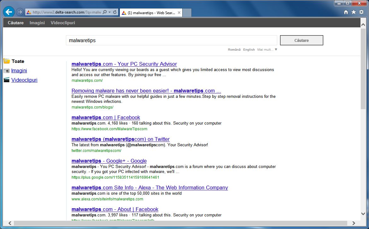Open browser Home page via house icon
Image resolution: width=369 pixels, height=229 pixels.
pyautogui.click(x=347, y=12)
